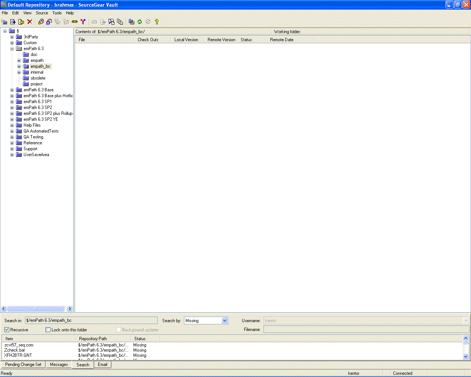Expand the QA Testing folder node
The height and width of the screenshot is (377, 471).
click(12, 137)
